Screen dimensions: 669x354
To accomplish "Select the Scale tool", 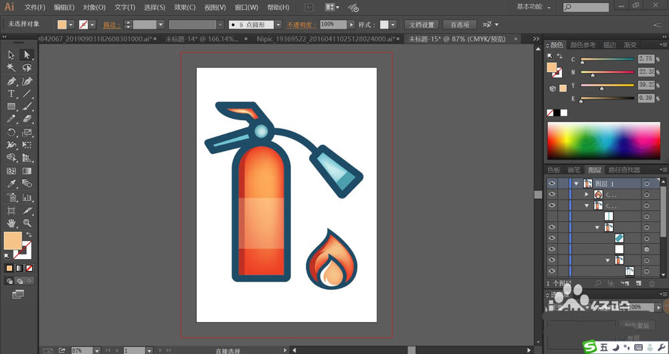I will (x=27, y=132).
